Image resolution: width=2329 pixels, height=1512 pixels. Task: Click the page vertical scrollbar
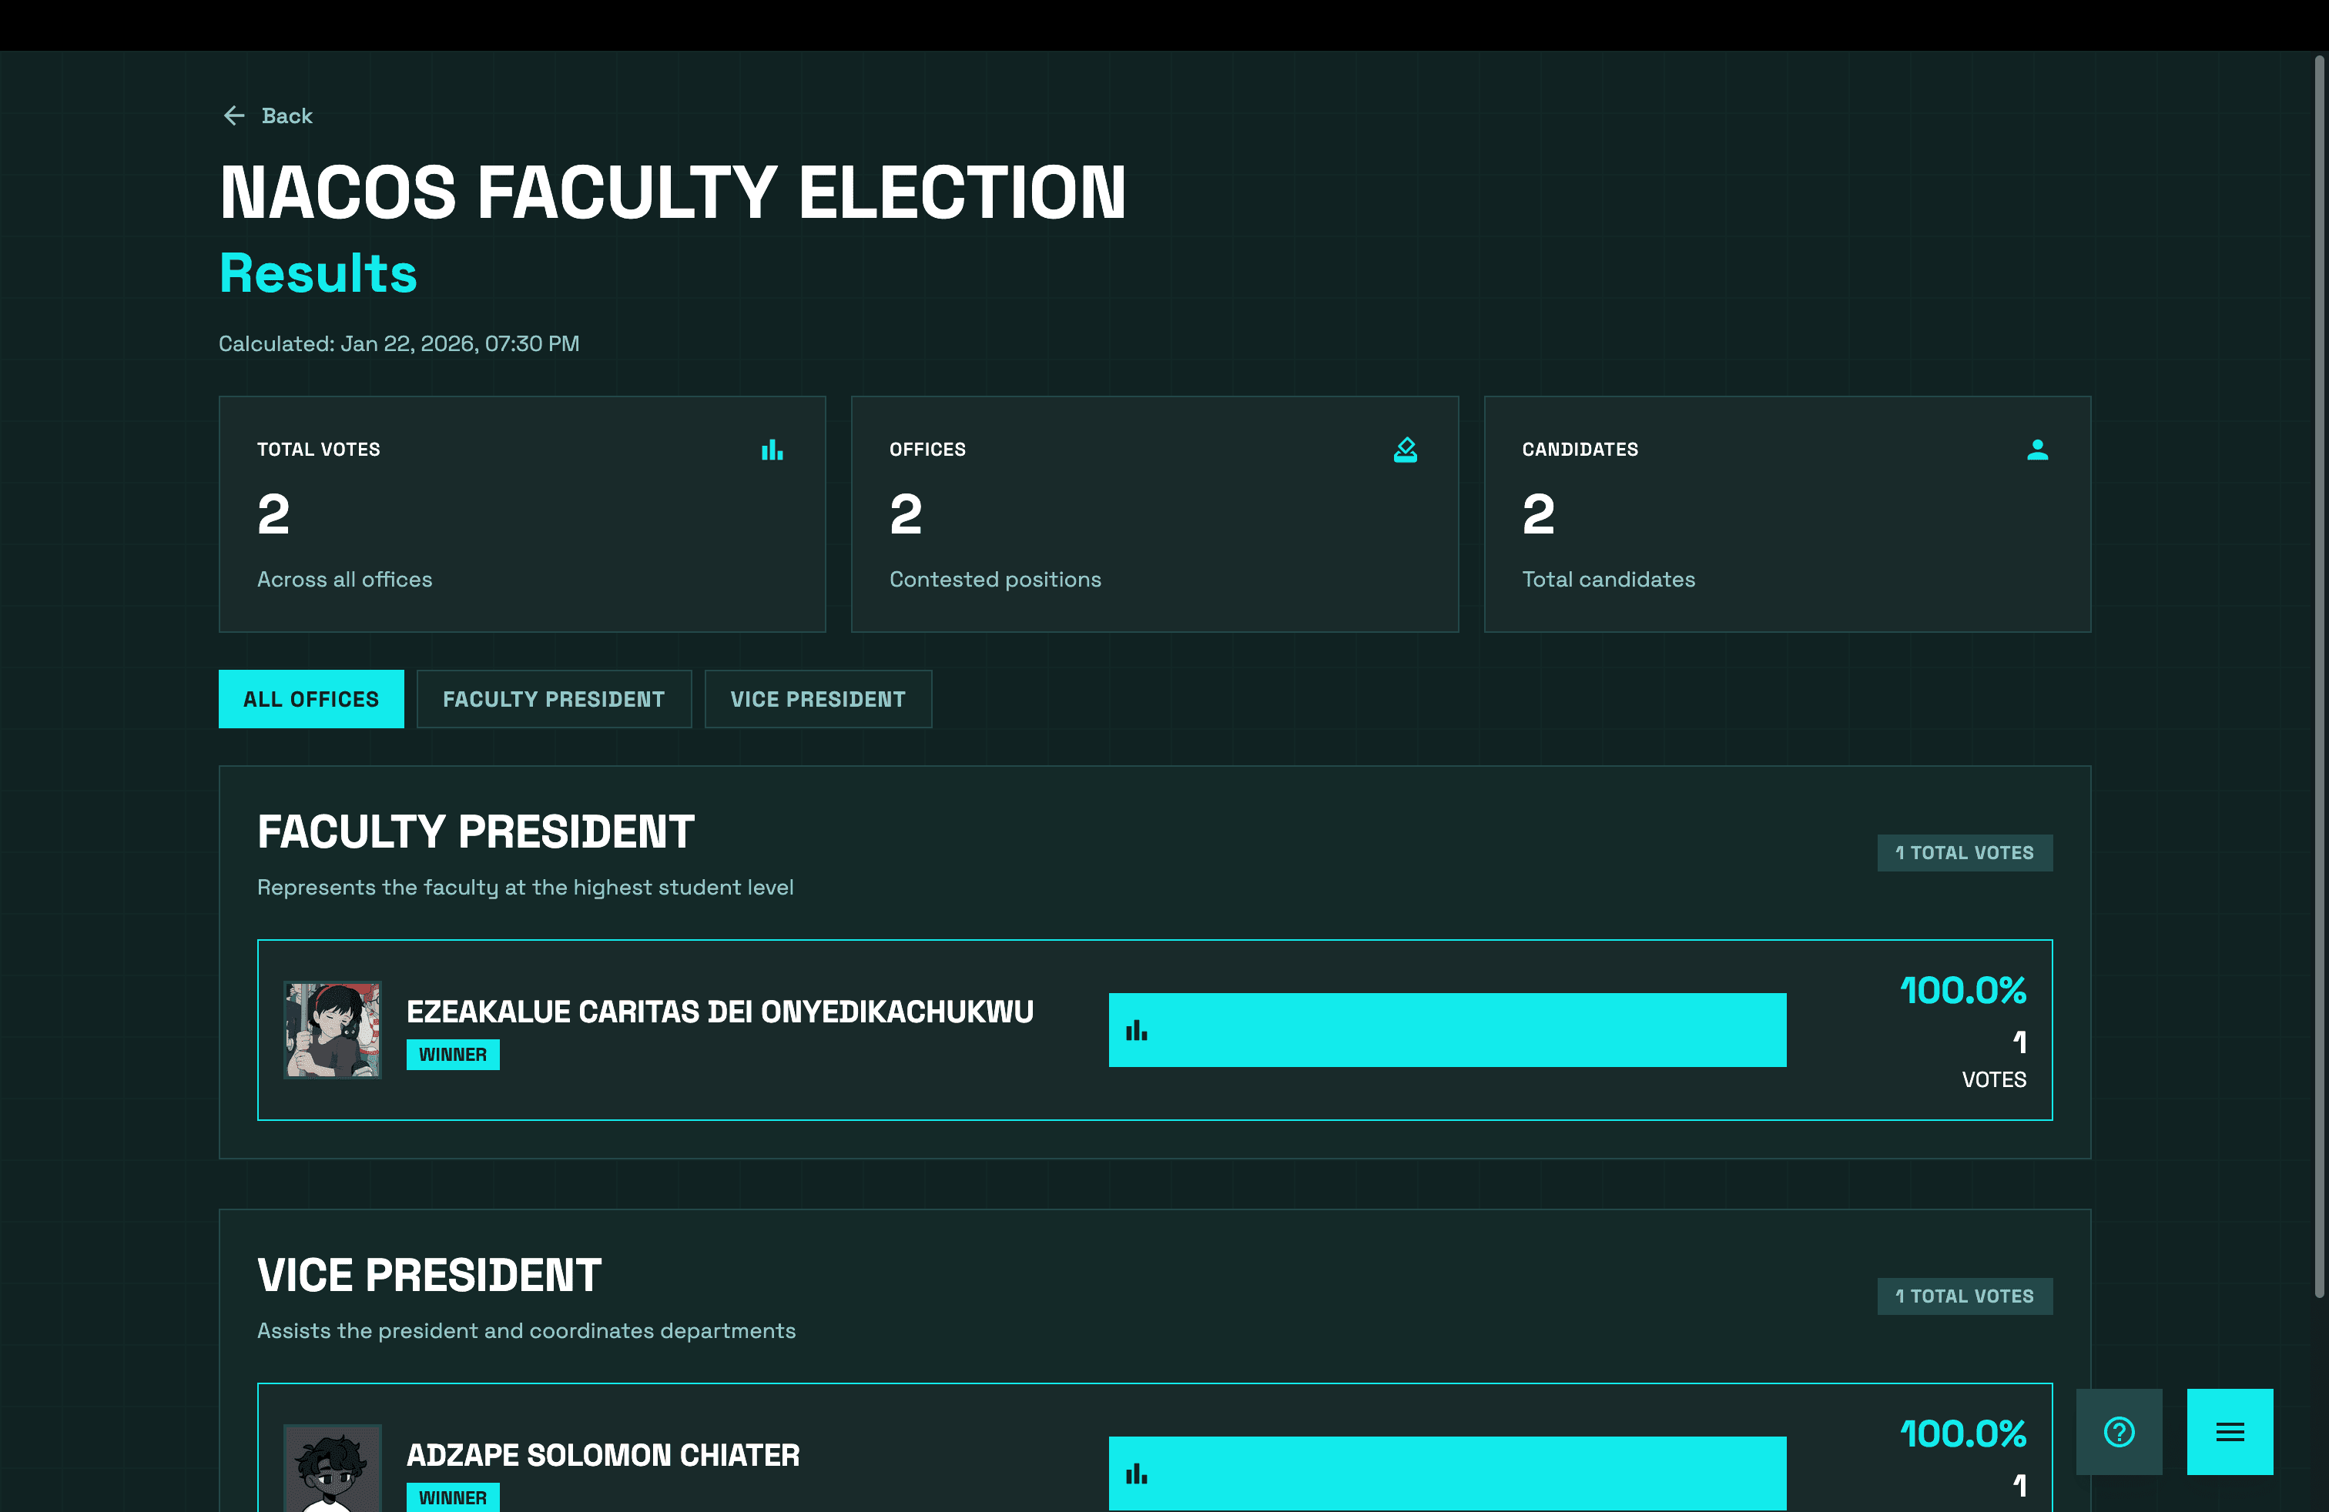2319,677
